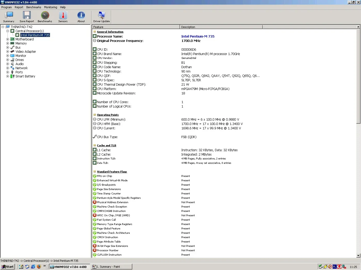Click the CPU LFM (Minimum) clock icon
The width and height of the screenshot is (361, 270).
pos(95,120)
